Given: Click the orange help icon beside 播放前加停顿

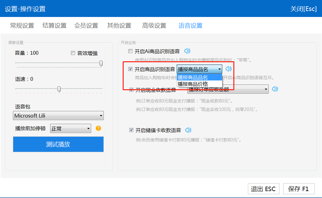Looking at the screenshot, I should coord(98,128).
